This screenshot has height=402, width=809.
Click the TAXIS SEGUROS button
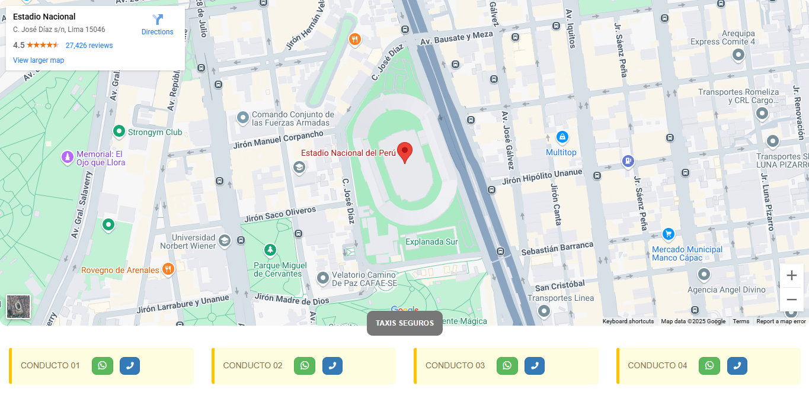[x=405, y=323]
